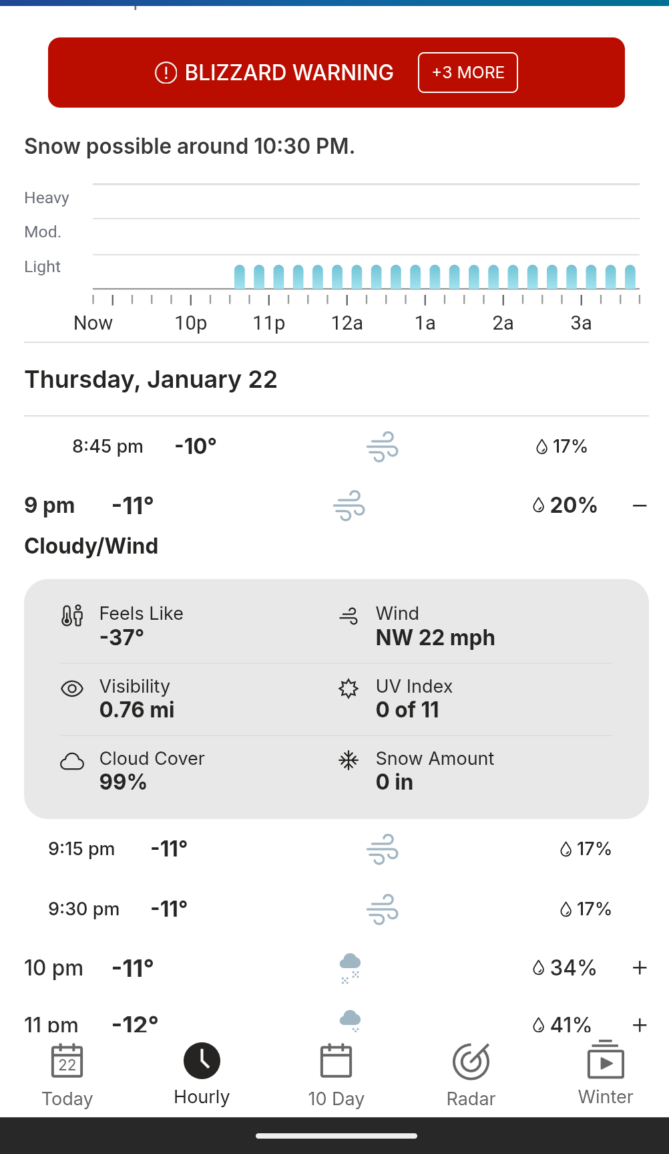Open the 10 Day calendar icon
The image size is (669, 1154).
(336, 1061)
